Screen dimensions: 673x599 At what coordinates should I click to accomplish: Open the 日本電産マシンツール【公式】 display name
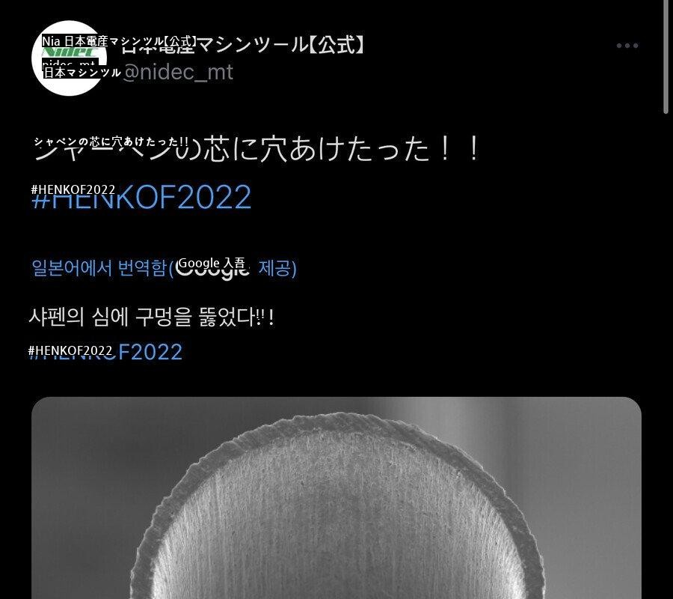[242, 45]
